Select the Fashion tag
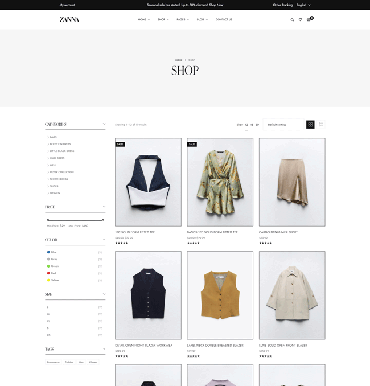The image size is (370, 386). pos(69,362)
